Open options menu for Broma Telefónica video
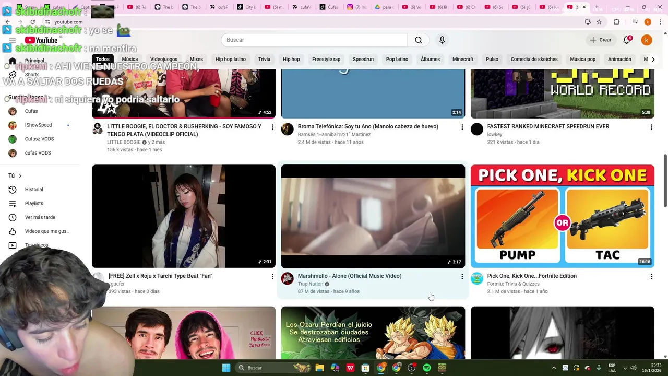 point(462,127)
